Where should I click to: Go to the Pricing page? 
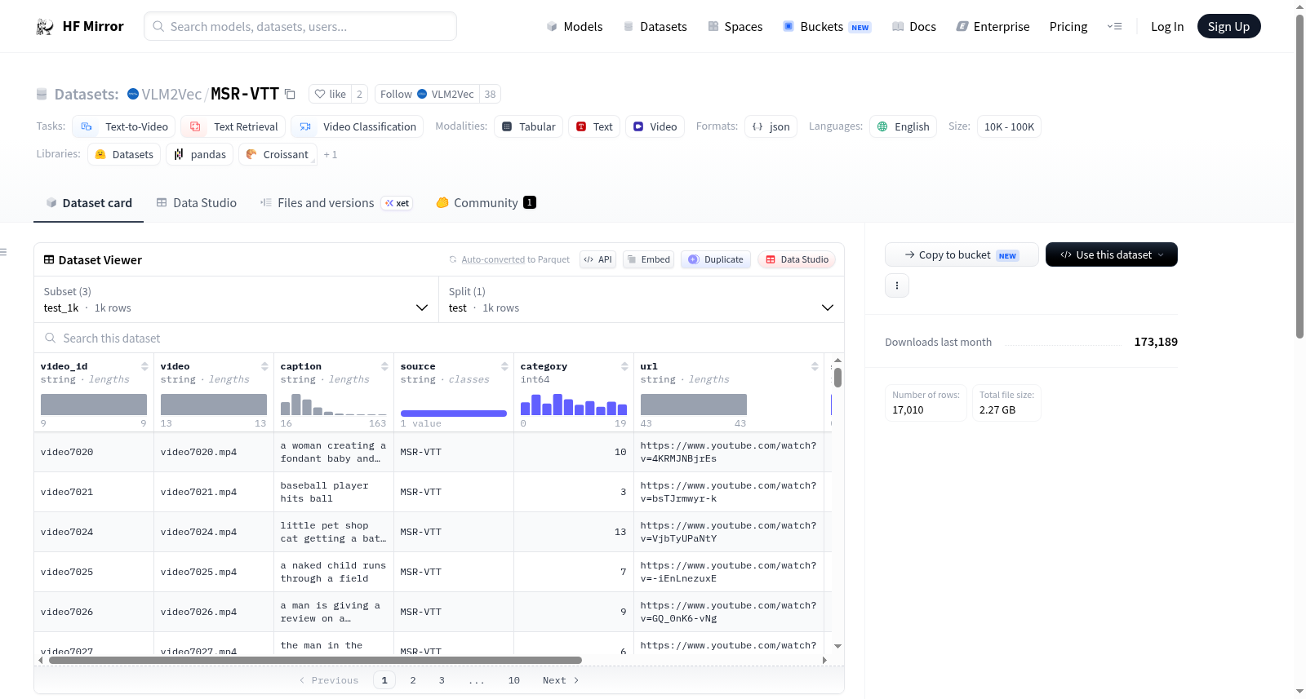(x=1068, y=27)
